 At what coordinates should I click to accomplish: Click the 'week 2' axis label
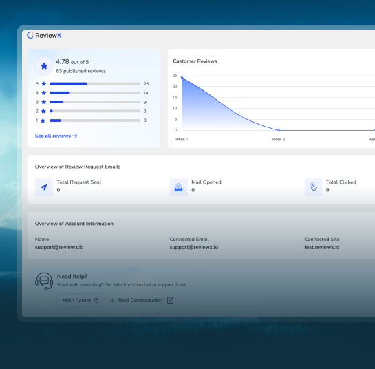pyautogui.click(x=279, y=139)
